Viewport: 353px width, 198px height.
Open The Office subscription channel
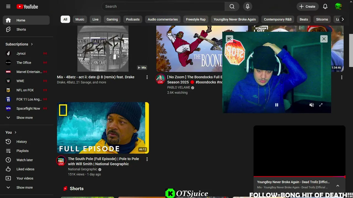coord(26,63)
